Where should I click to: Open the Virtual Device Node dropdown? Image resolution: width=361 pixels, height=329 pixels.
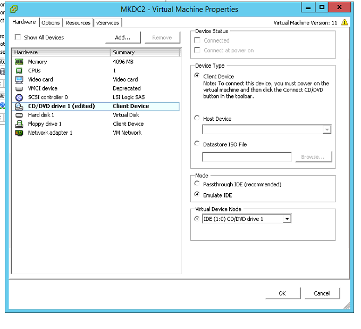click(x=287, y=219)
